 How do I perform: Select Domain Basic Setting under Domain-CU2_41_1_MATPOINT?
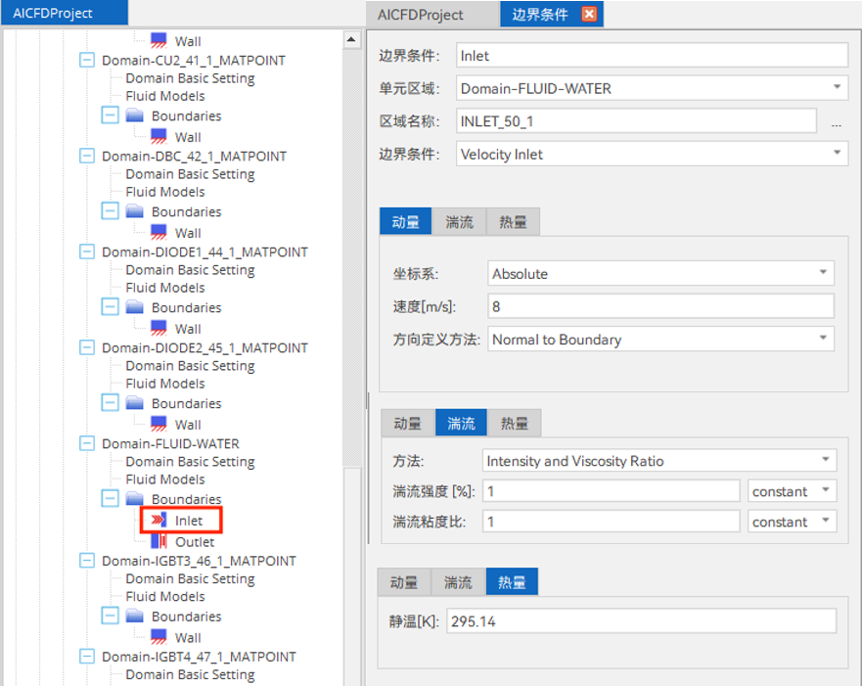click(190, 78)
